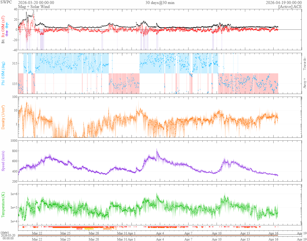Toggle the Bt series label
The height and width of the screenshot is (241, 307).
click(x=3, y=41)
